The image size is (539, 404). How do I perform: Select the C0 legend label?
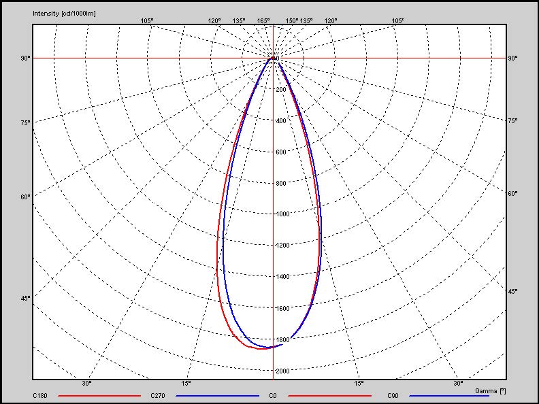pyautogui.click(x=273, y=395)
